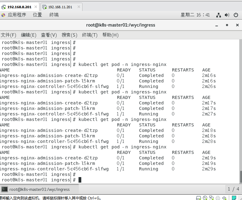This screenshot has width=242, height=200.
Task: Click the AGE value 2m16s on the admission-create row
Action: pyautogui.click(x=209, y=75)
